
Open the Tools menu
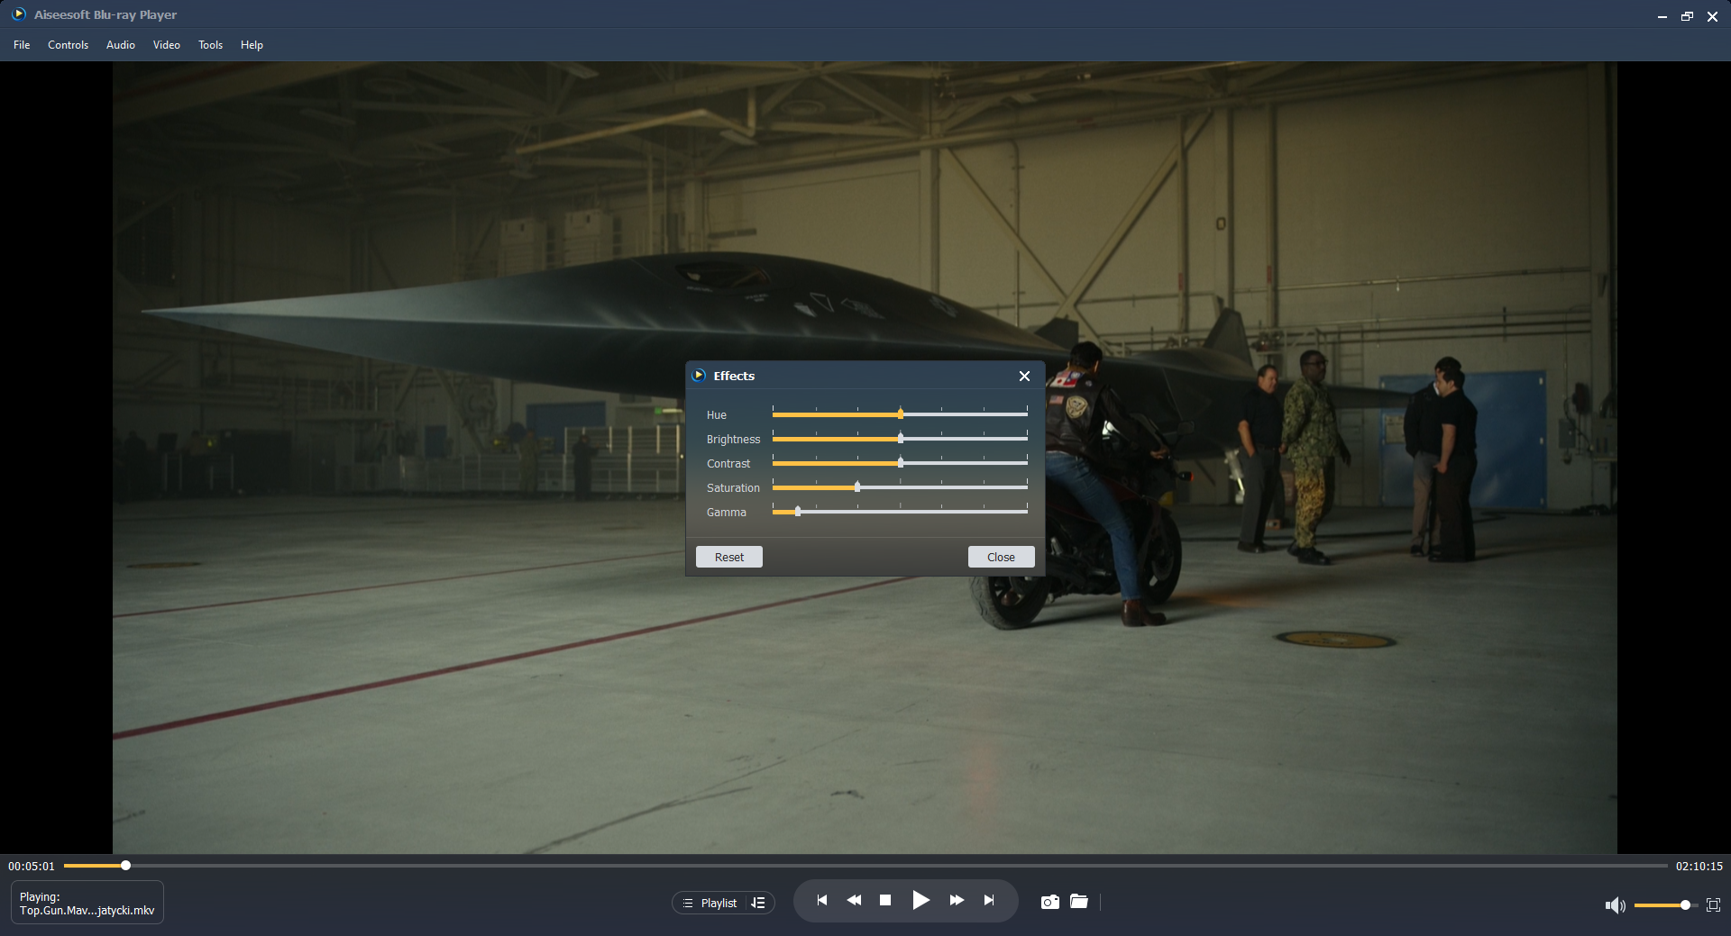coord(210,45)
